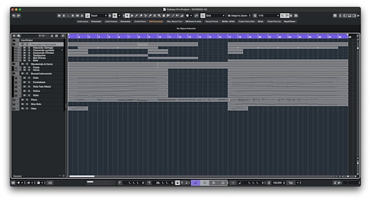Open the Crescendo cymbals track dropdown arrow
Screen dimensions: 371x200
(x=62, y=50)
